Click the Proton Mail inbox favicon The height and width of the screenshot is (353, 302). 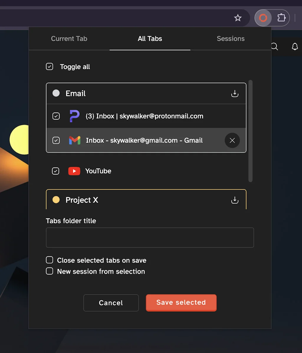(75, 116)
